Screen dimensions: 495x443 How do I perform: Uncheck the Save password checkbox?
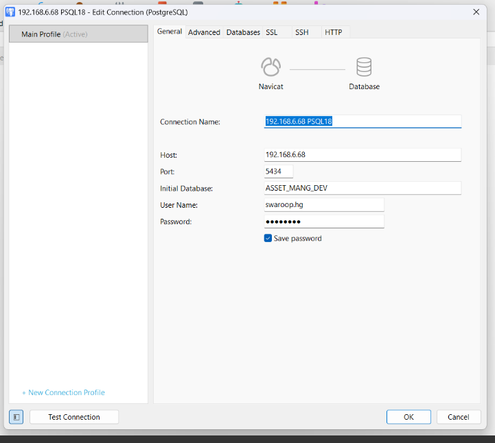click(268, 239)
